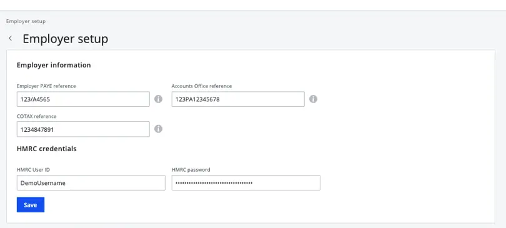The width and height of the screenshot is (506, 228).
Task: Go back using the left chevron arrow
Action: 11,38
